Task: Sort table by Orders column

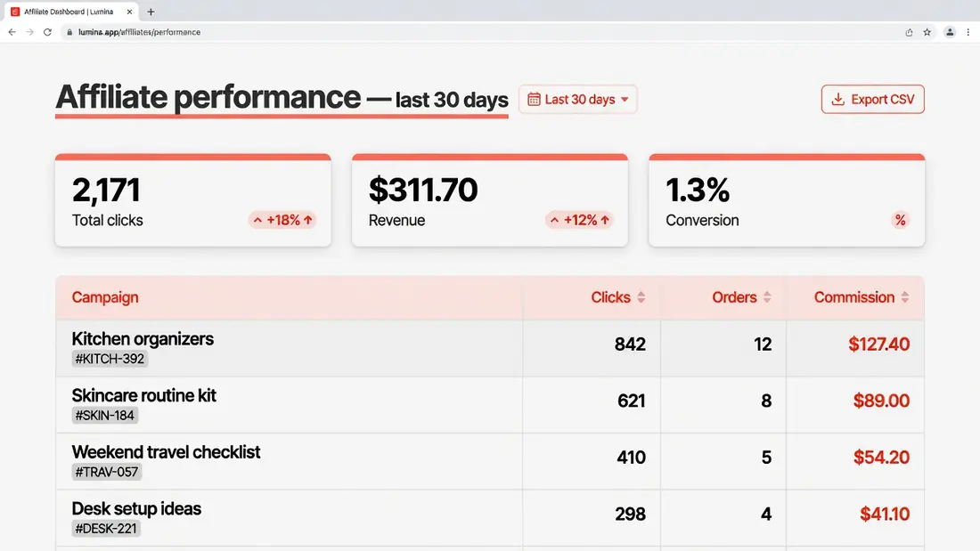Action: [742, 297]
